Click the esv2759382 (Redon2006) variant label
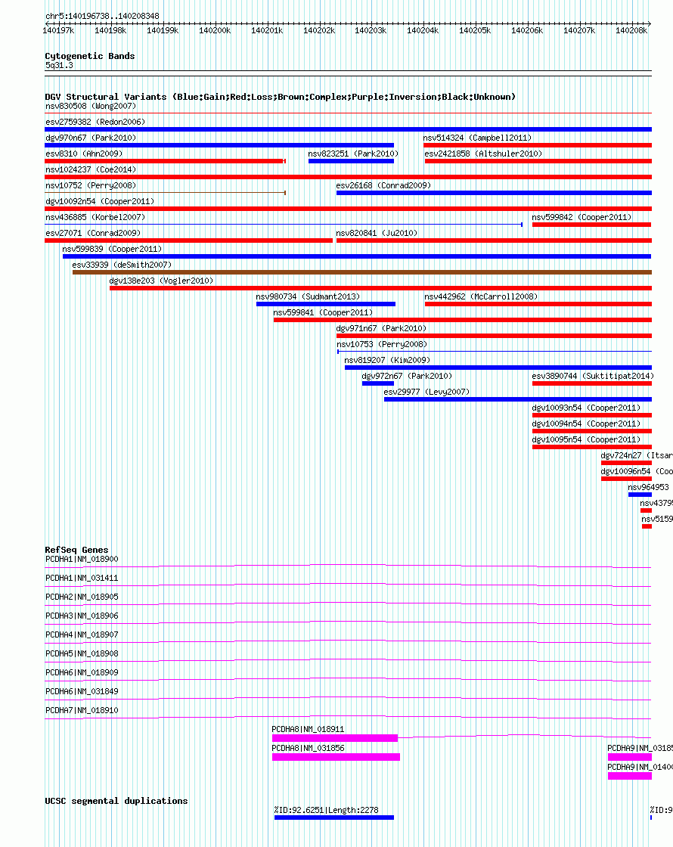673x847 pixels. 95,122
